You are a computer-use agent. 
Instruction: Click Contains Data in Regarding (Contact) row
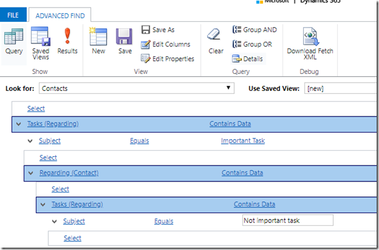pyautogui.click(x=242, y=173)
